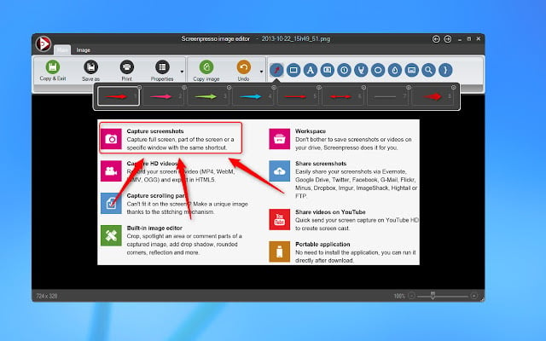546x341 pixels.
Task: Undo the last action
Action: [x=243, y=72]
